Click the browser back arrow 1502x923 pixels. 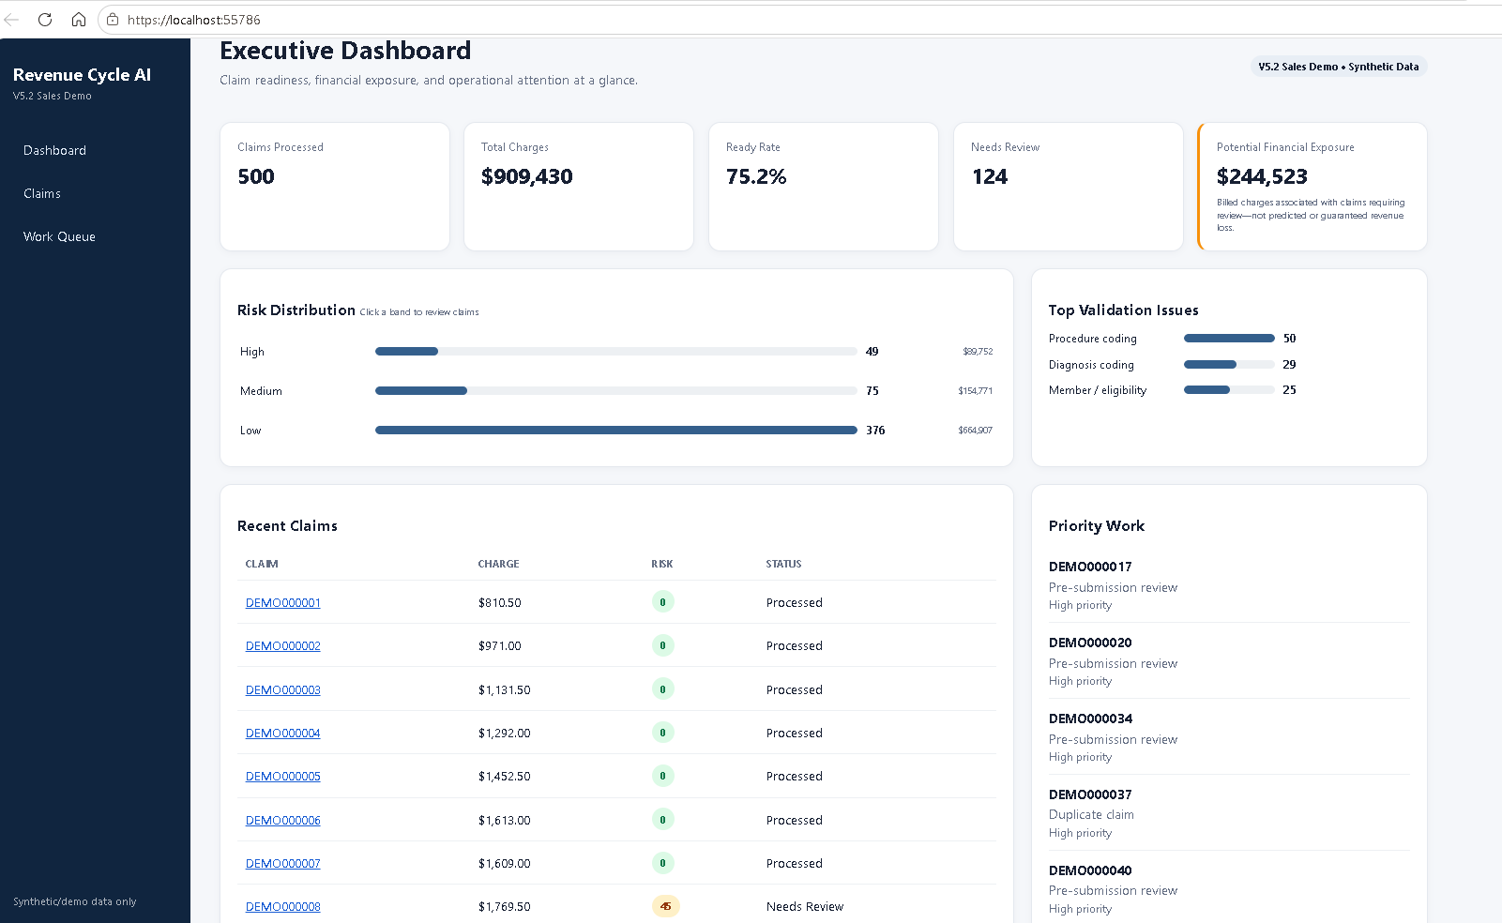[x=12, y=19]
